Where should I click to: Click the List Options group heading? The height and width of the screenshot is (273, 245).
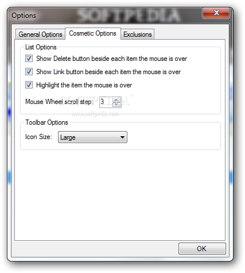coord(41,47)
